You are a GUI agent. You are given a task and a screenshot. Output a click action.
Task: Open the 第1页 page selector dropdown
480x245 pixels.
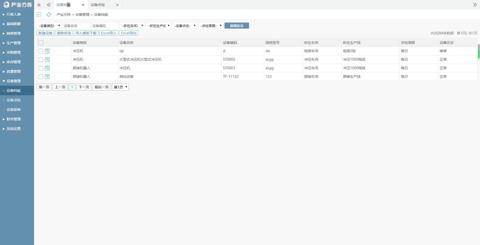point(120,87)
